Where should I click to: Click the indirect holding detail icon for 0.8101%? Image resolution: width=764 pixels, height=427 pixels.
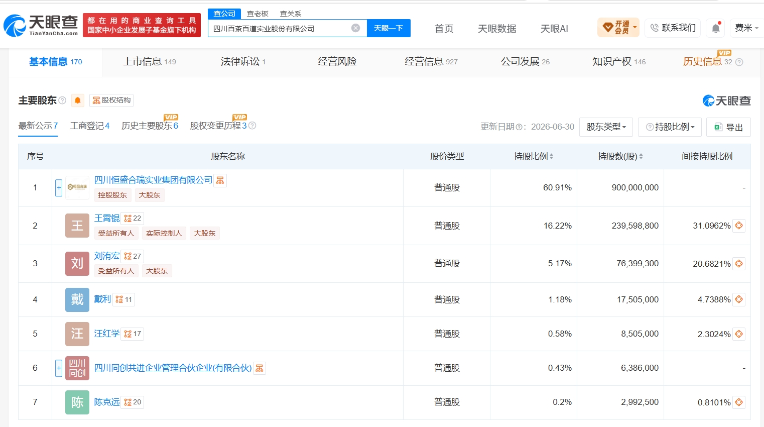point(739,402)
